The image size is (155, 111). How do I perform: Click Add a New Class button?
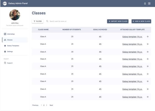pyautogui.click(x=141, y=21)
